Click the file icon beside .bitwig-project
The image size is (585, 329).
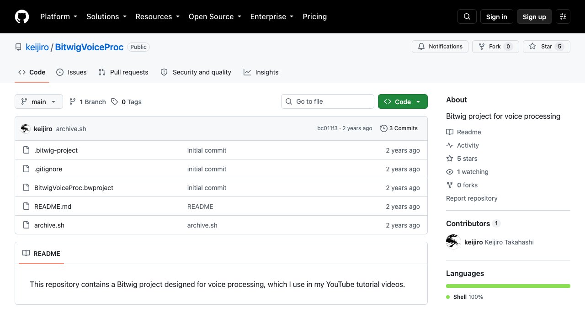pos(27,150)
